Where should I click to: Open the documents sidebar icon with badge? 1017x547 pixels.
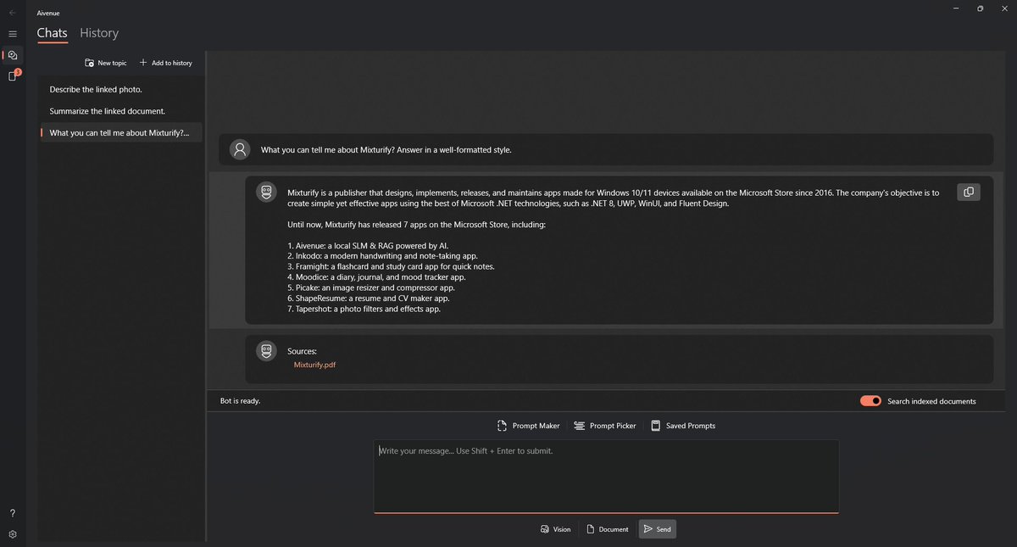pyautogui.click(x=13, y=76)
